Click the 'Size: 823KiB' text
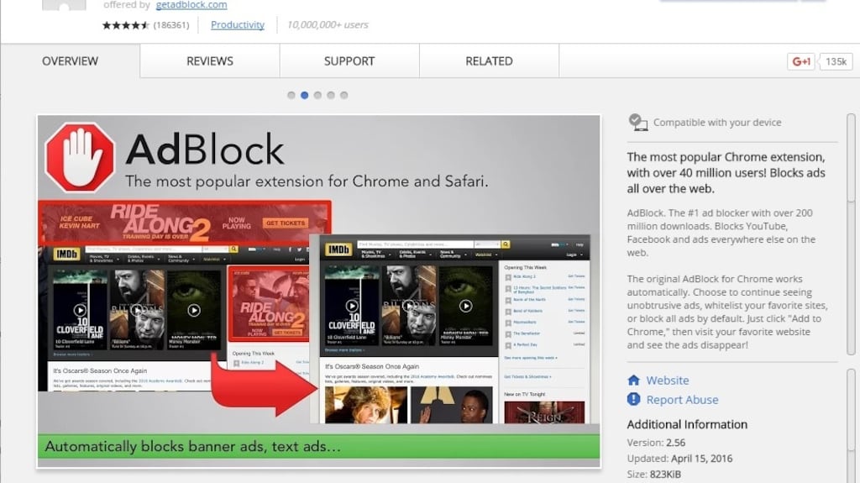The height and width of the screenshot is (483, 860). coord(653,475)
